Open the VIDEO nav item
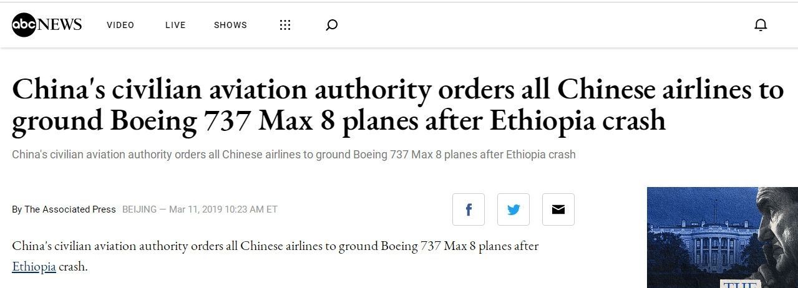This screenshot has width=798, height=288. click(x=120, y=25)
